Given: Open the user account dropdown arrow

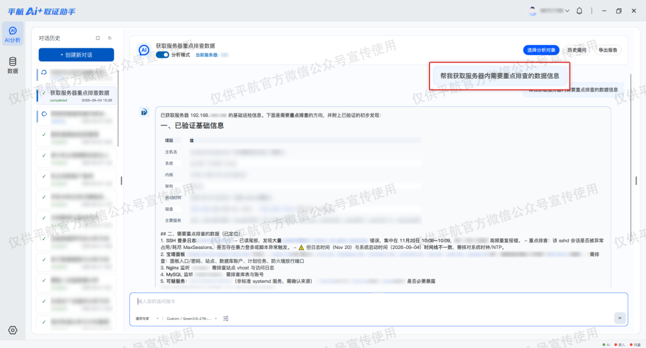Looking at the screenshot, I should [567, 11].
